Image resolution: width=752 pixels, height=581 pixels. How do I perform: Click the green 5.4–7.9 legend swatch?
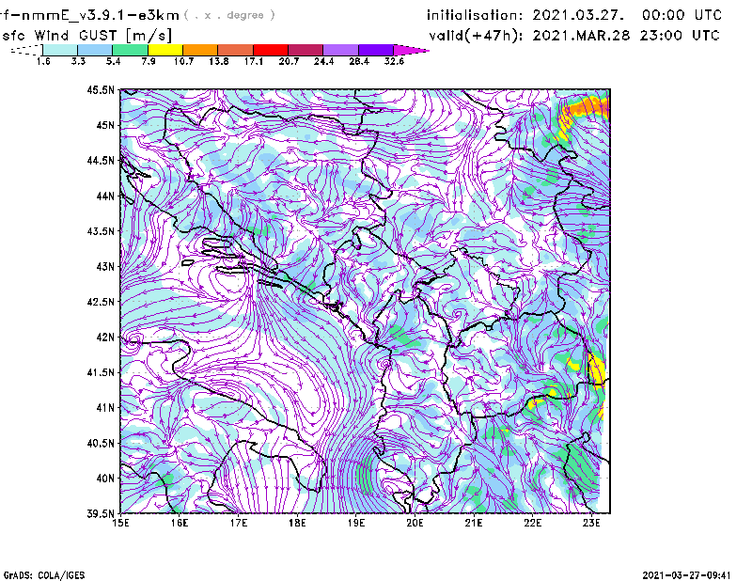130,50
